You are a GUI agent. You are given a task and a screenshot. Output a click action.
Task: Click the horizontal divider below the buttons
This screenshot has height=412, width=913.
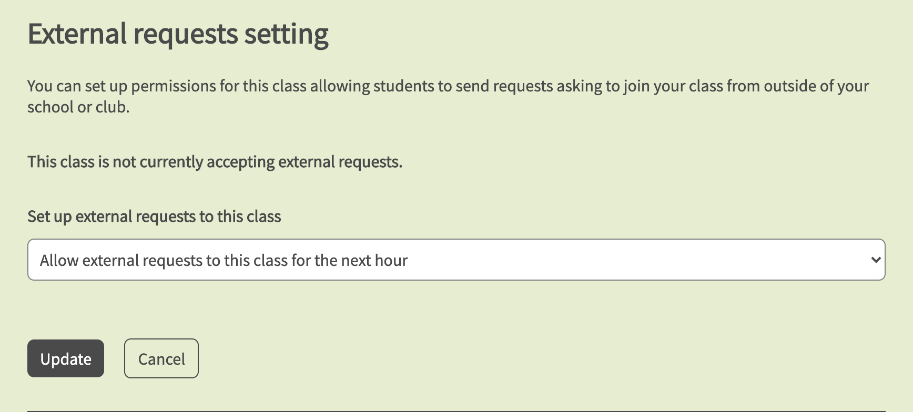456,410
